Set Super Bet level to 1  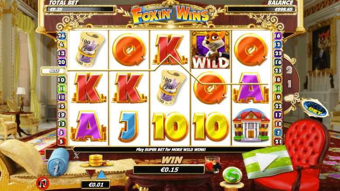289,84
